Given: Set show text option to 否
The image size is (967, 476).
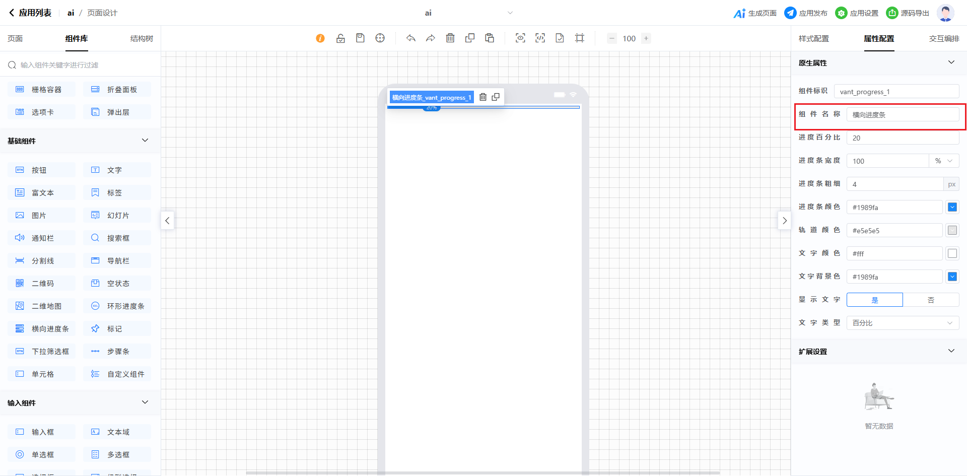Looking at the screenshot, I should click(x=931, y=300).
